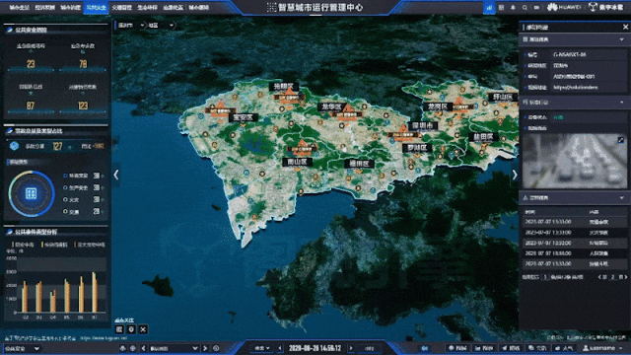Go to next page in alarm table pagination
The width and height of the screenshot is (631, 355).
click(626, 277)
